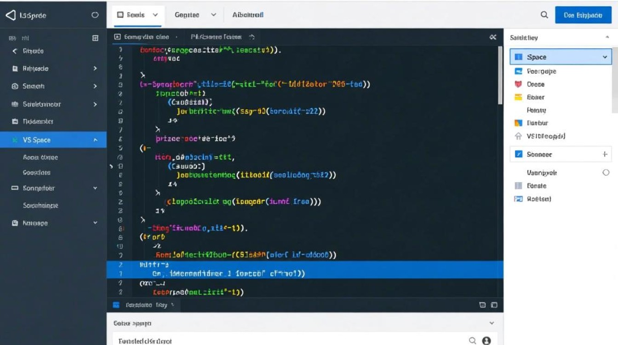Click the blue button at the top-right corner
The image size is (618, 345).
click(x=583, y=15)
